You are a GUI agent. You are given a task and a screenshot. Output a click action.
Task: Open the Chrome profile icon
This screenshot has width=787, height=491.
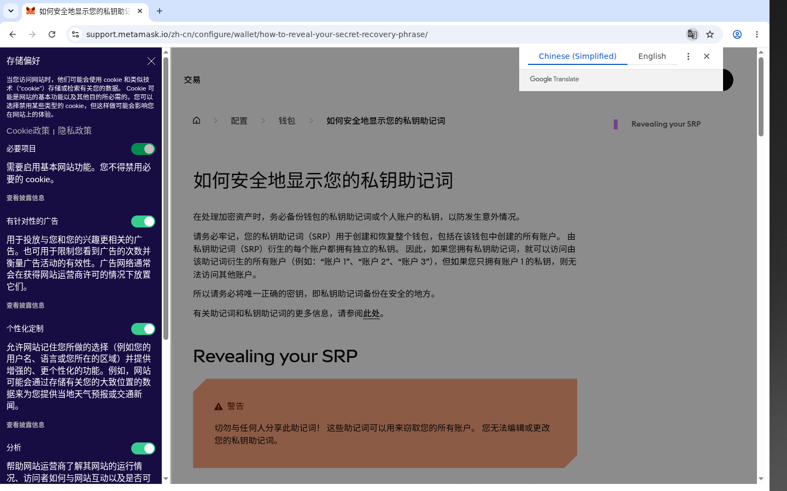737,34
